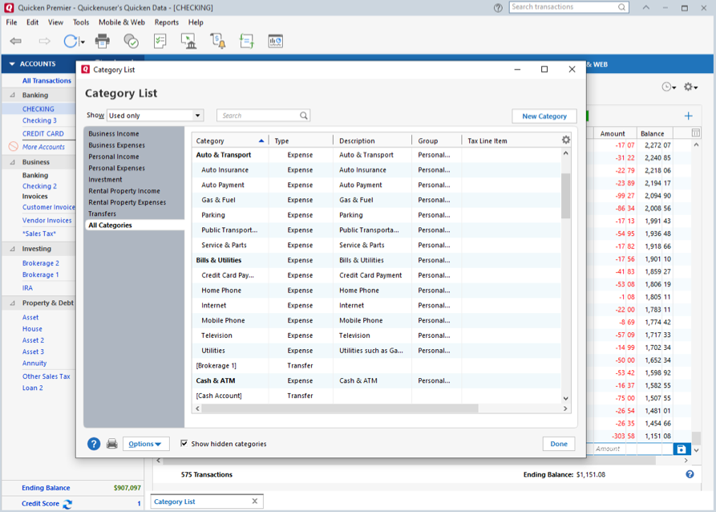The height and width of the screenshot is (512, 716).
Task: Click the search magnifier in title bar
Action: (x=621, y=7)
